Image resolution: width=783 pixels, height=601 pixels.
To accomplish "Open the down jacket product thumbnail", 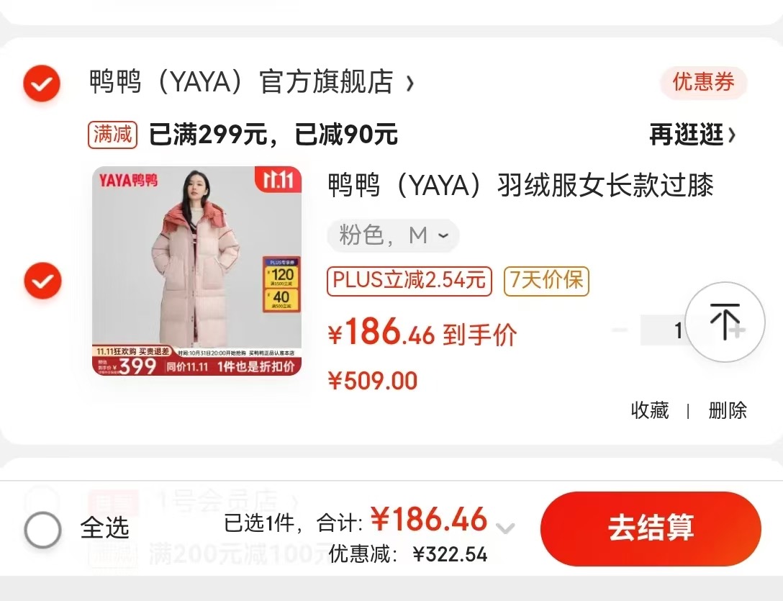I will coord(196,271).
